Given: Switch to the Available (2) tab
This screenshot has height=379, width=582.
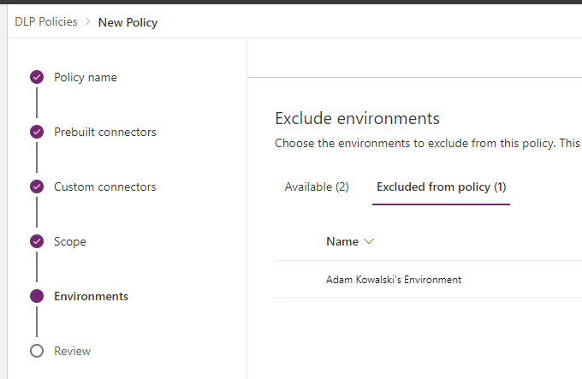Looking at the screenshot, I should point(317,187).
